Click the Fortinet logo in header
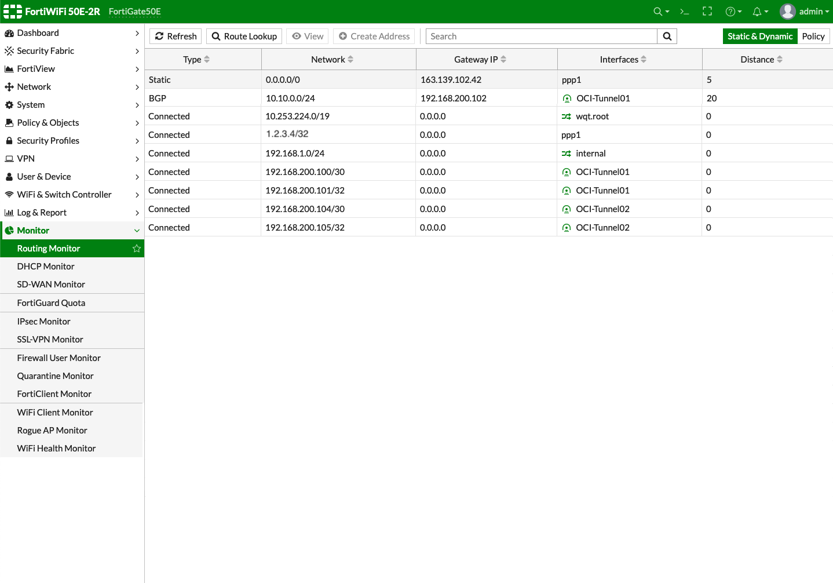The image size is (833, 583). [x=13, y=12]
